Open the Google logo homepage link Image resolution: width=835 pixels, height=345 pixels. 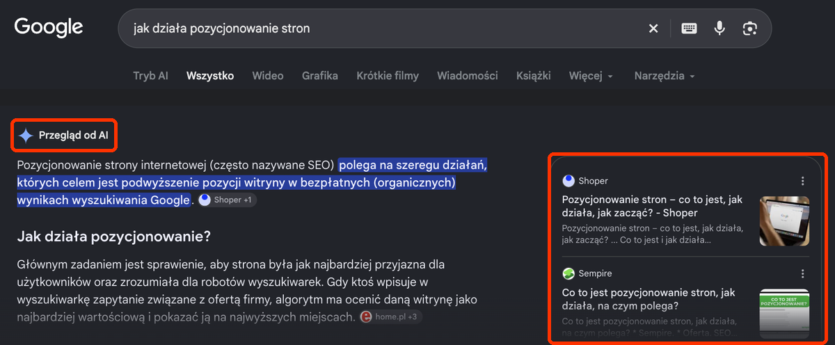click(x=49, y=28)
